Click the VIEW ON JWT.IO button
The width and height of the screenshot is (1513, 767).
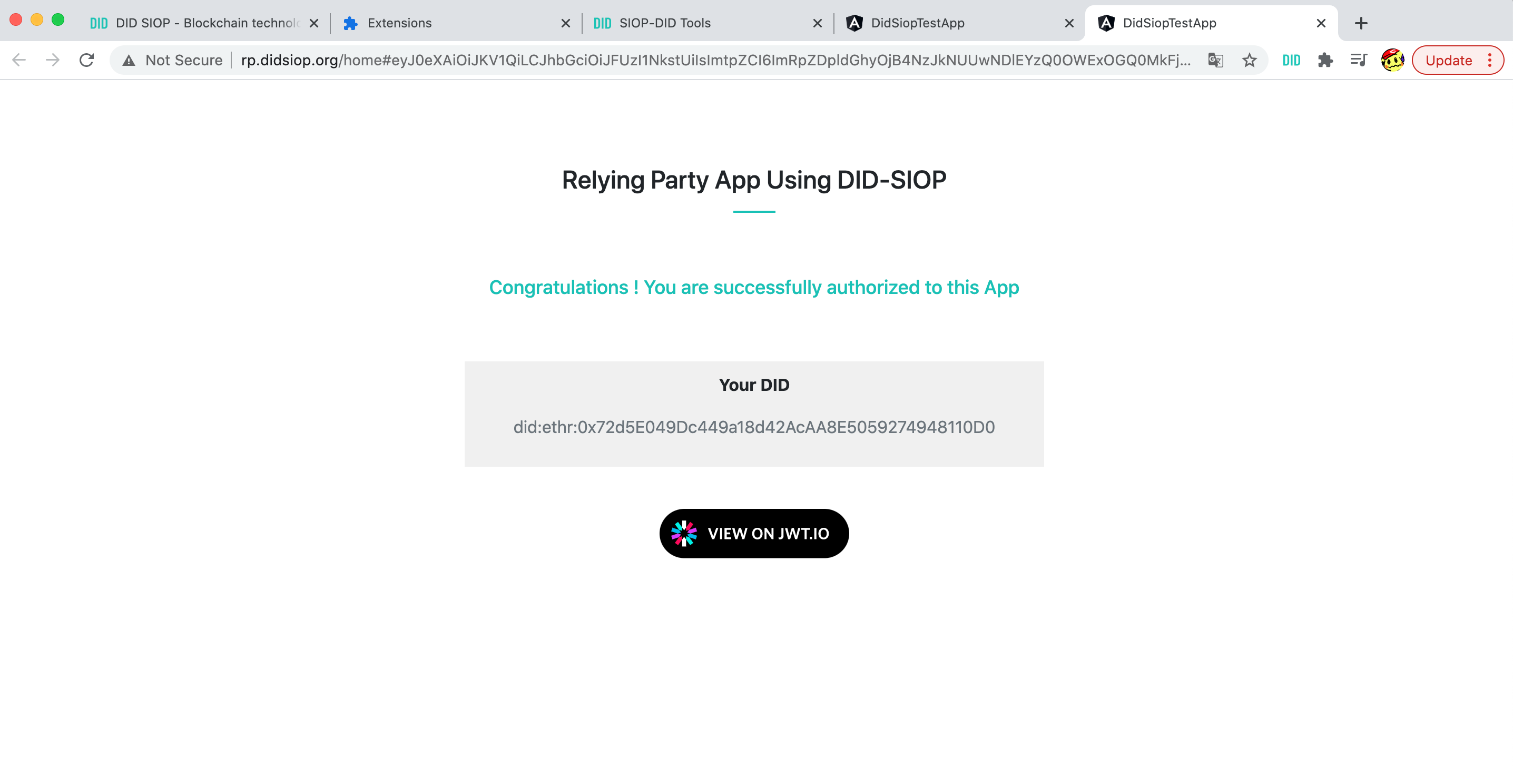tap(753, 533)
